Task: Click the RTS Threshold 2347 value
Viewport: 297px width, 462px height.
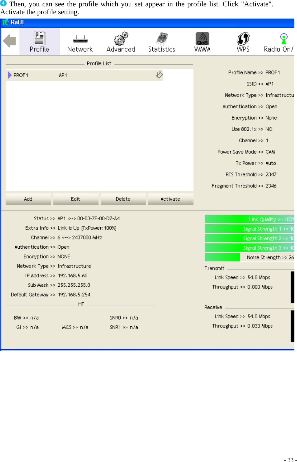Action: [271, 174]
